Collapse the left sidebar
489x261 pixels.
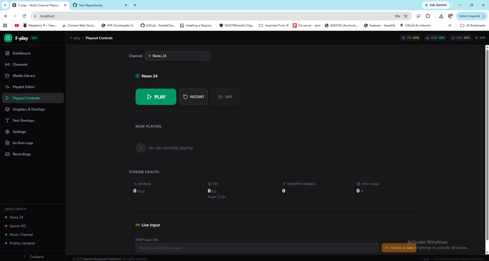pyautogui.click(x=33, y=257)
